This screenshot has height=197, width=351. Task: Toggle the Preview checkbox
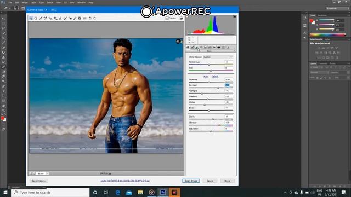pyautogui.click(x=167, y=18)
